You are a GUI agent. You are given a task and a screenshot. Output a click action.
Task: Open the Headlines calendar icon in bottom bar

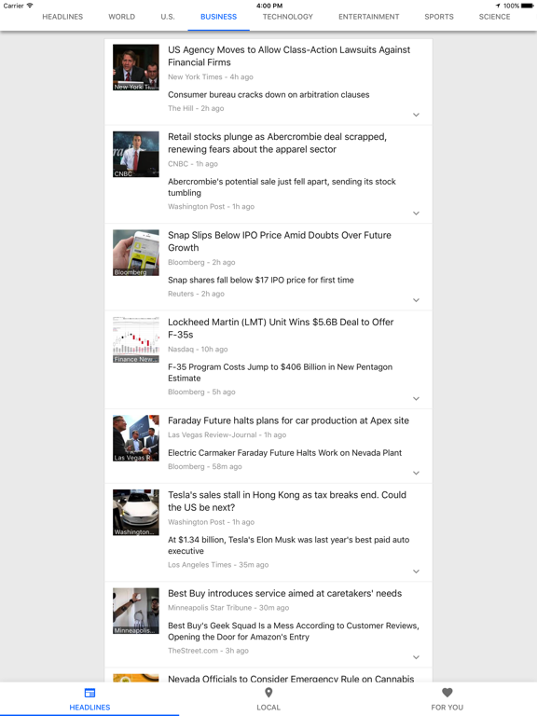pyautogui.click(x=89, y=693)
